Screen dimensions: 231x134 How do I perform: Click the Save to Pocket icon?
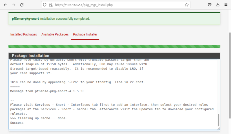pyautogui.click(x=210, y=5)
